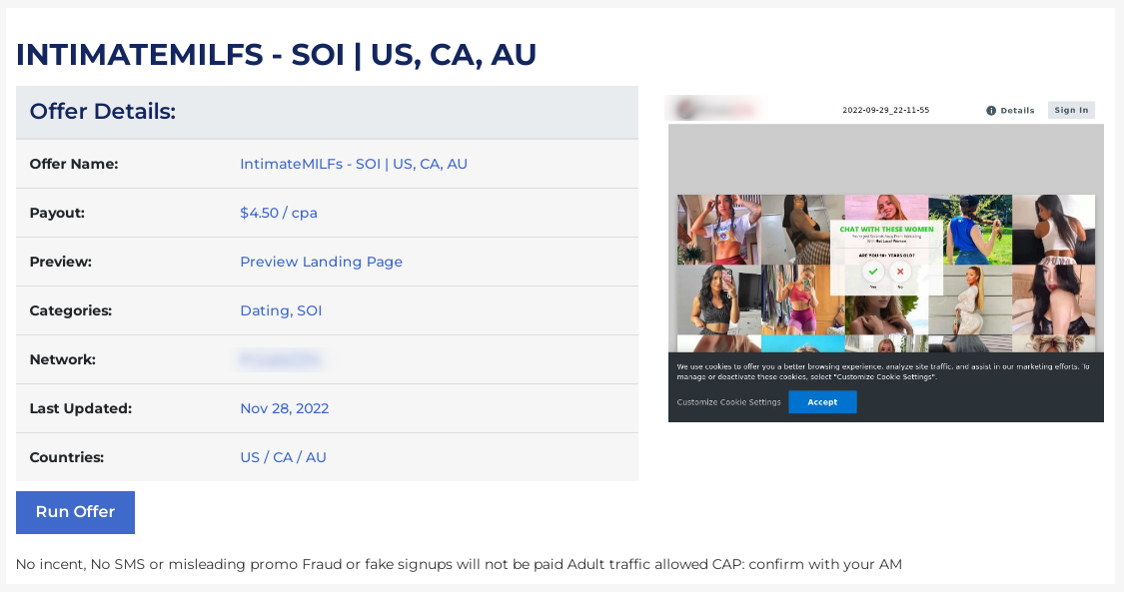The width and height of the screenshot is (1124, 592).
Task: Click the Chat With These Women heading
Action: click(x=886, y=230)
